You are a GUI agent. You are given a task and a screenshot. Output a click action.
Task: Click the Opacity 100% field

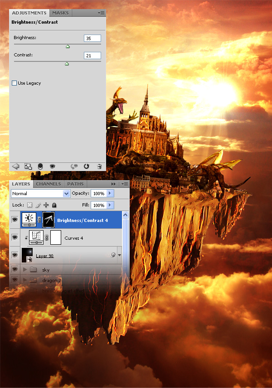point(99,193)
